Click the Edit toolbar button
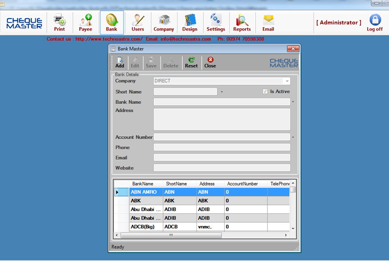The width and height of the screenshot is (389, 261). pyautogui.click(x=135, y=63)
